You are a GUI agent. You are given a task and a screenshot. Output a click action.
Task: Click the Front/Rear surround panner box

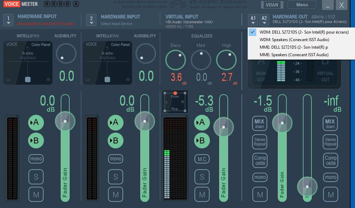(175, 102)
